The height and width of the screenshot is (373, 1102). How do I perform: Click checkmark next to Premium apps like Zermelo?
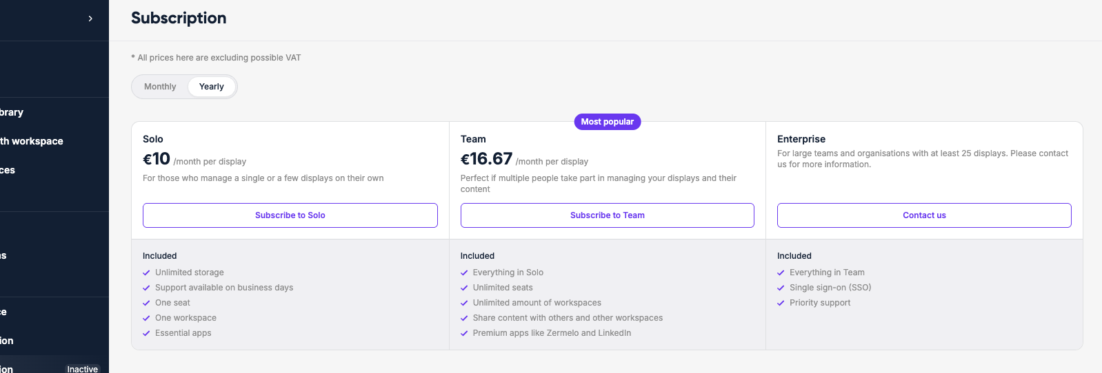[x=464, y=334]
